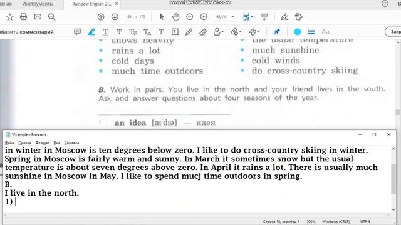Image resolution: width=401 pixels, height=225 pixels.
Task: Select the insert text at cursor tool
Action: pos(147,32)
